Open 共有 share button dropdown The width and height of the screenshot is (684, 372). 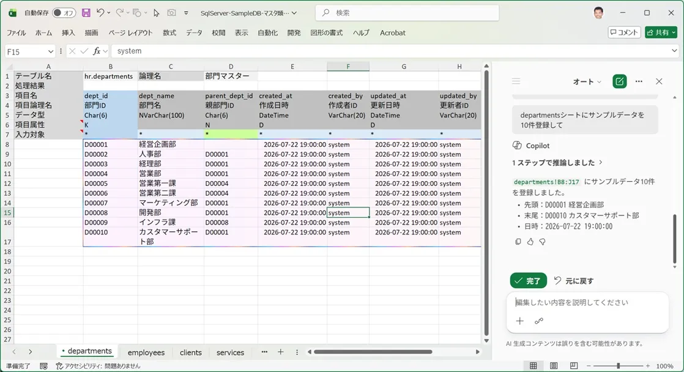(x=674, y=32)
